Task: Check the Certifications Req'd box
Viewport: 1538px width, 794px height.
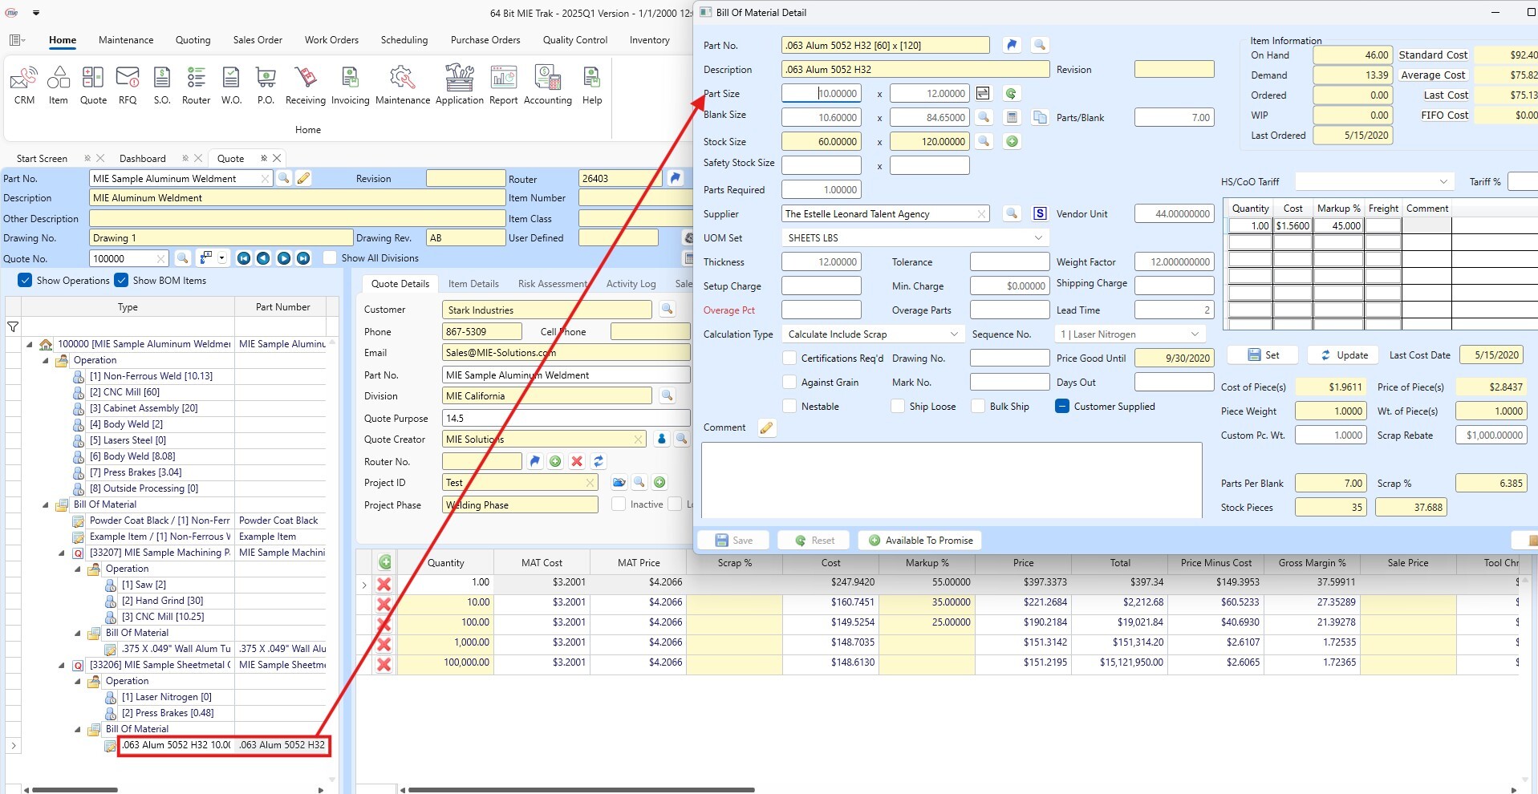Action: tap(789, 358)
